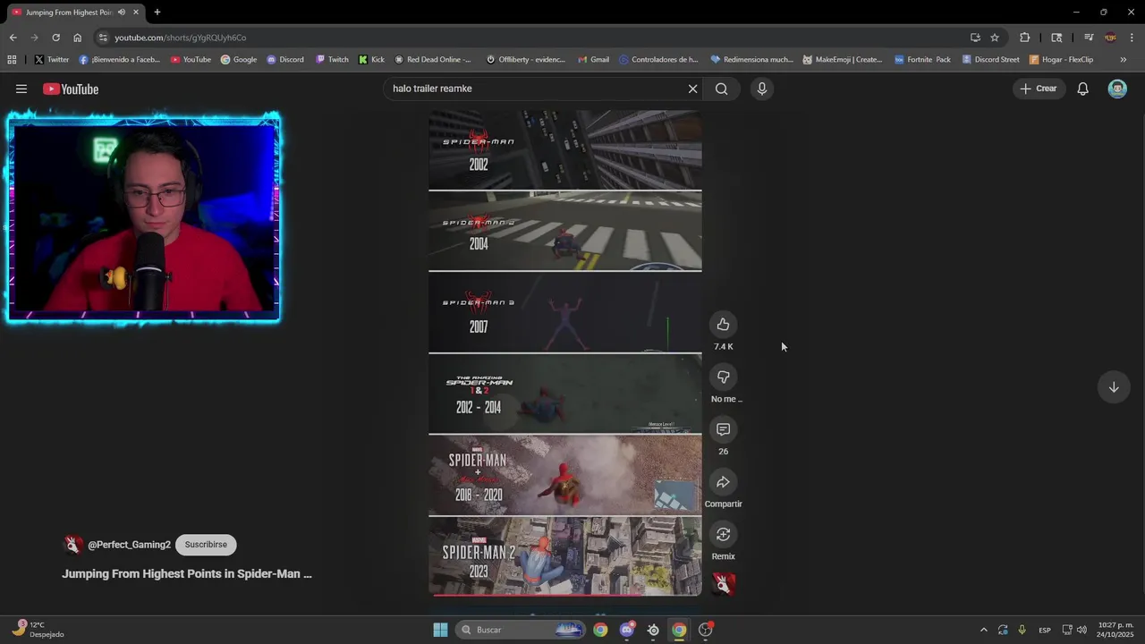Open the Google bookmark

click(239, 60)
